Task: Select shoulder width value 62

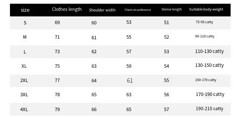Action: point(94,51)
